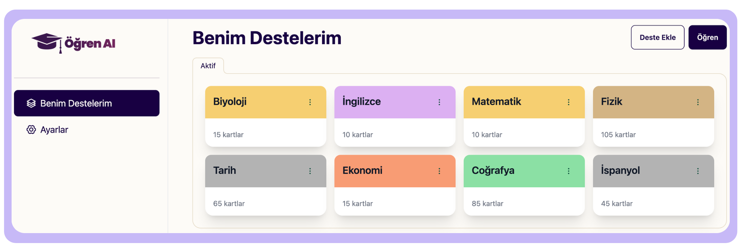
Task: Expand options for the Ekonomi deck
Action: (x=439, y=171)
